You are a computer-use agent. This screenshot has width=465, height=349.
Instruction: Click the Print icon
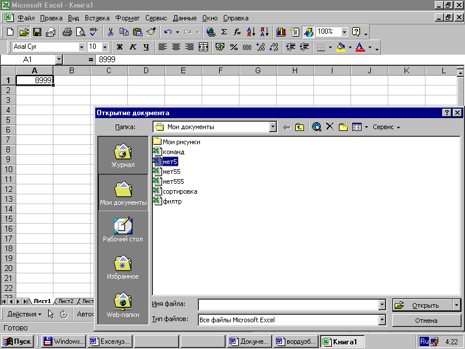coord(67,32)
